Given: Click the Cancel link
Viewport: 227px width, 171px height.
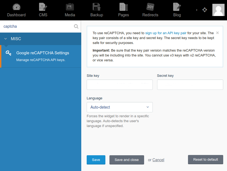Looking at the screenshot, I should click(158, 160).
